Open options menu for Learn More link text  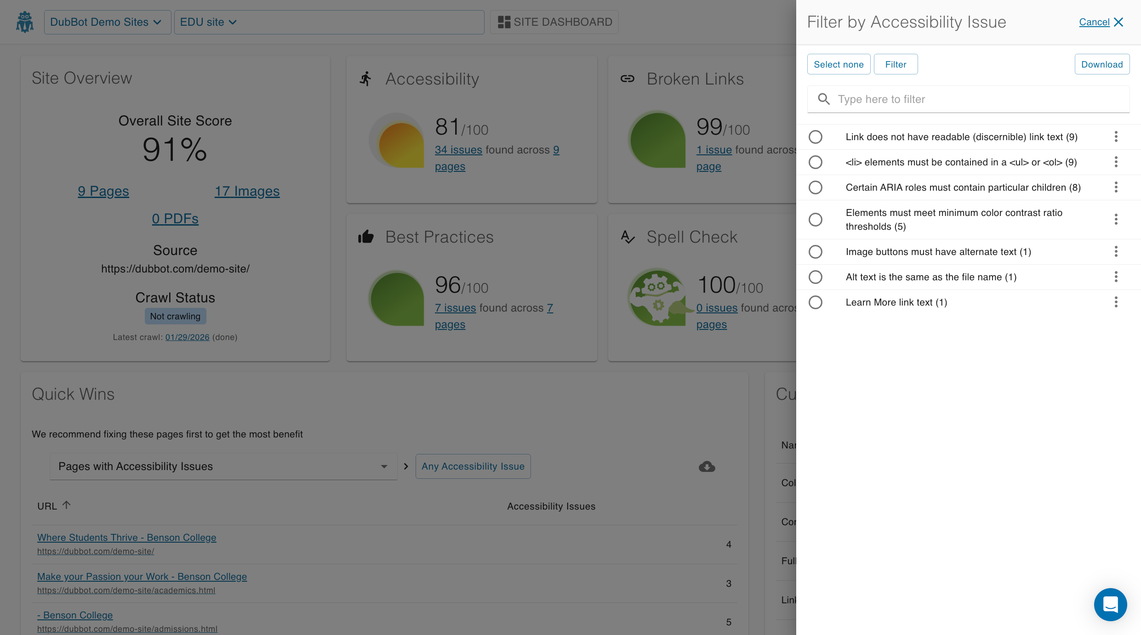pos(1116,302)
